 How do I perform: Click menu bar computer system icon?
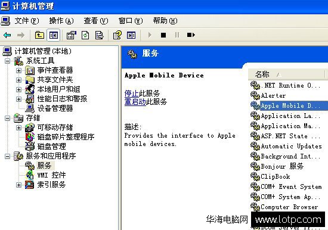point(5,21)
